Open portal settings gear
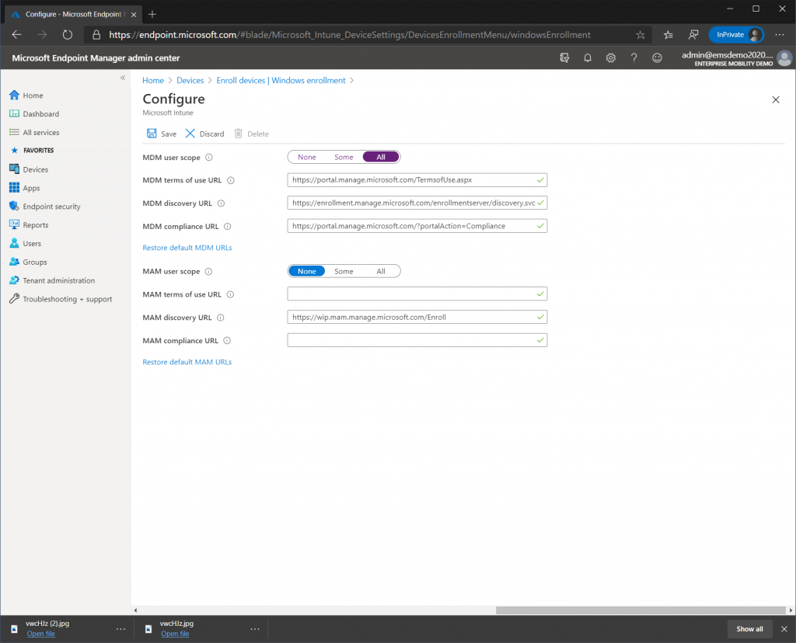The width and height of the screenshot is (796, 643). point(611,57)
